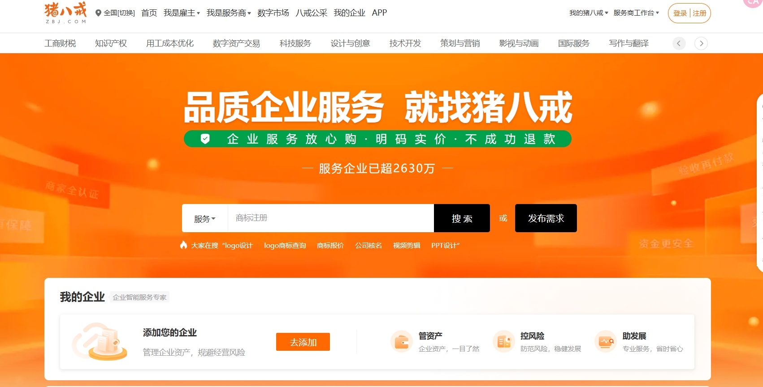This screenshot has height=387, width=763.
Task: Click 企业资产，一目了然 description
Action: (x=449, y=349)
